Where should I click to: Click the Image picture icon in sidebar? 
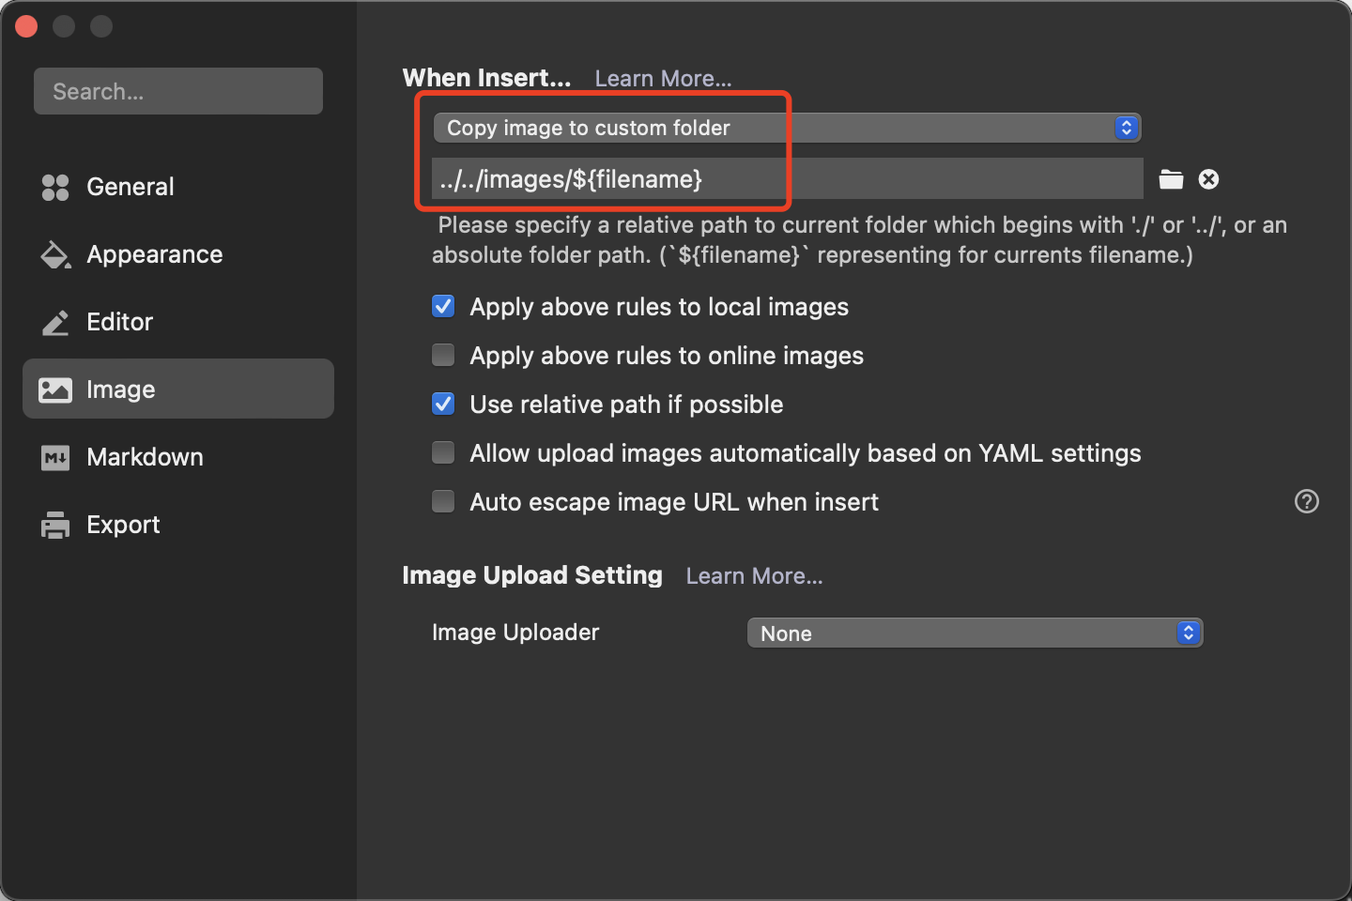click(55, 389)
